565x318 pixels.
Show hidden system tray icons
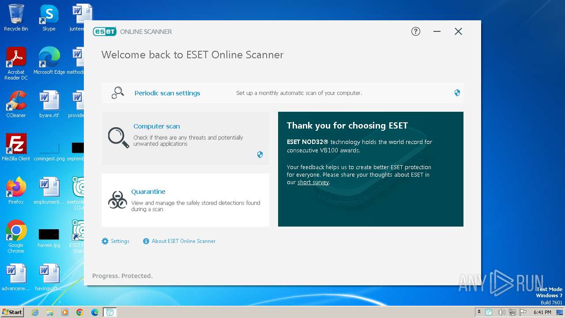click(x=479, y=312)
